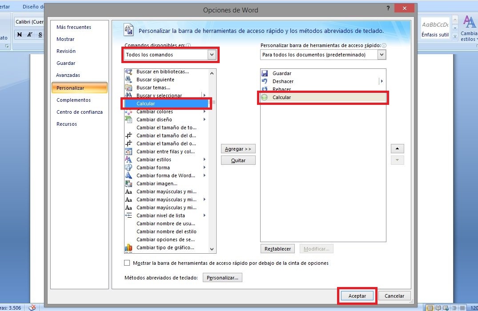Click the Cambiar forma icon
The width and height of the screenshot is (478, 311).
(129, 167)
